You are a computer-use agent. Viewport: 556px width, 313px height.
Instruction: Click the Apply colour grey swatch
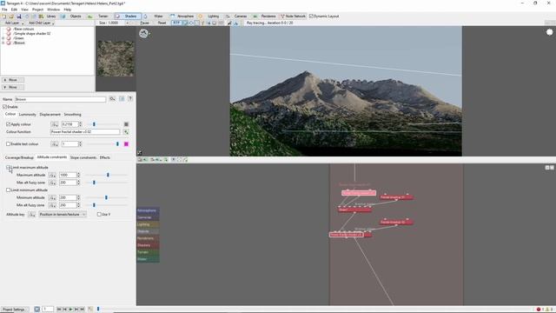[126, 124]
